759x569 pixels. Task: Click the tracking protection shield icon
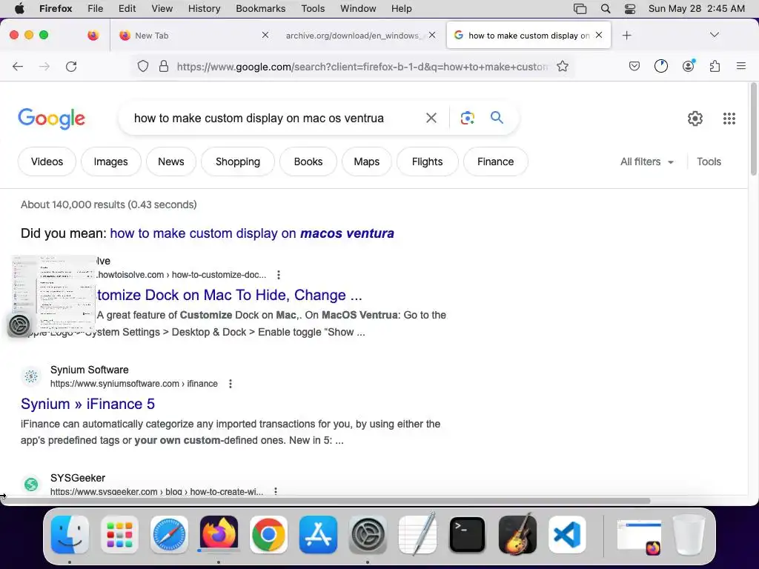[x=143, y=66]
